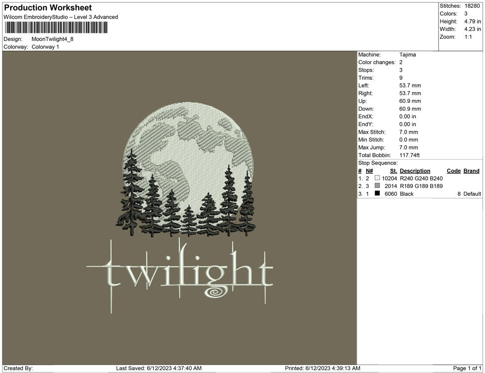Click the 'Brand' column header
The height and width of the screenshot is (373, 485).
pyautogui.click(x=471, y=171)
